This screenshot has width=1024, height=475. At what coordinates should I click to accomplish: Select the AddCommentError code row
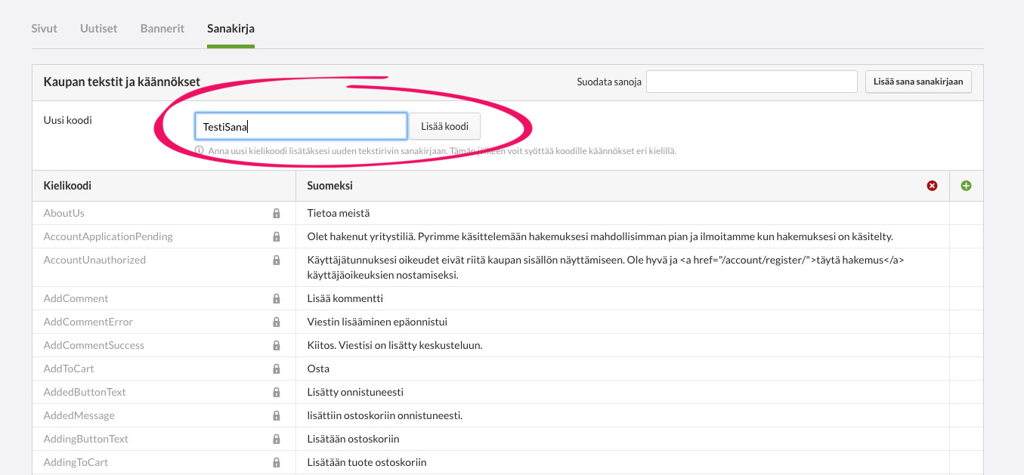[x=88, y=322]
